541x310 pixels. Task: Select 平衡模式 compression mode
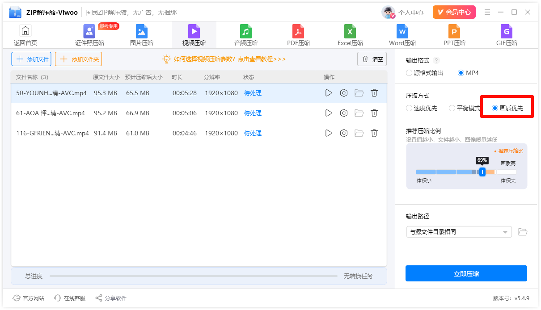pos(465,108)
